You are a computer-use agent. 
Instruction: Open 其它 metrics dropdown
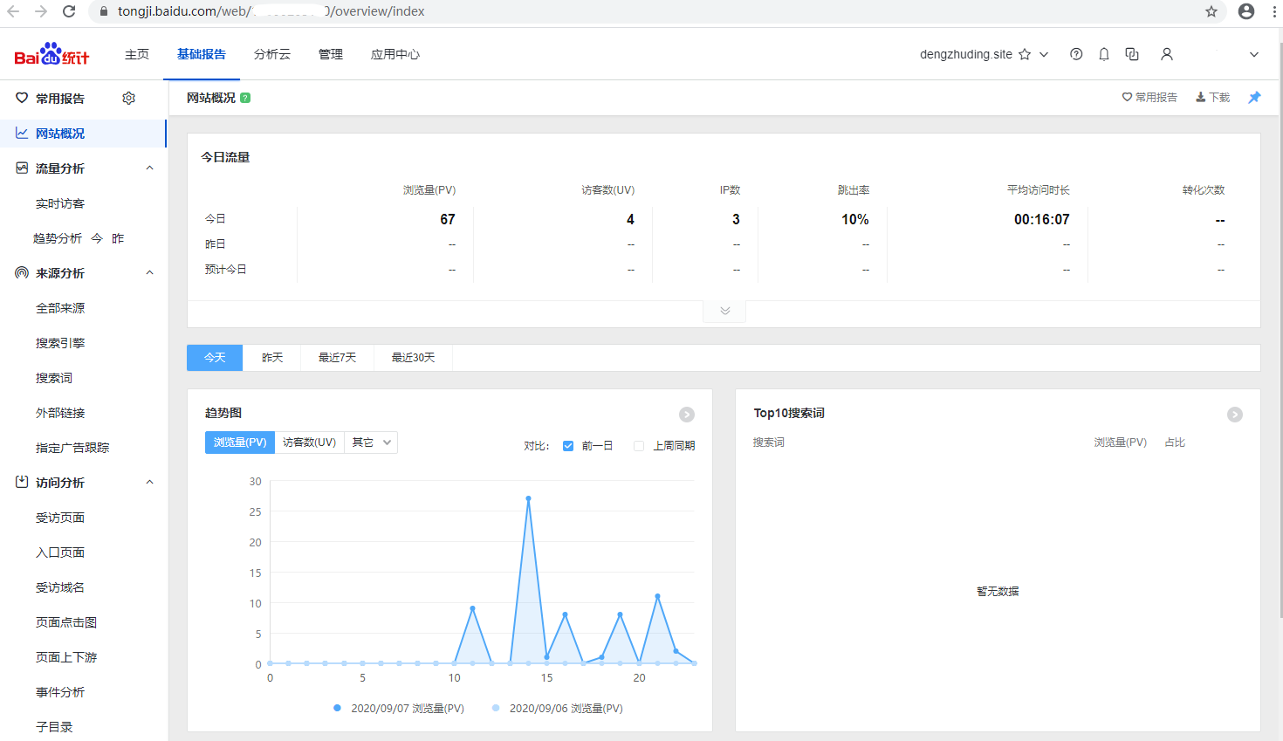[x=371, y=443]
